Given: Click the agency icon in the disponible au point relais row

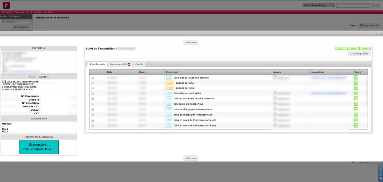Looking at the screenshot, I should (275, 93).
